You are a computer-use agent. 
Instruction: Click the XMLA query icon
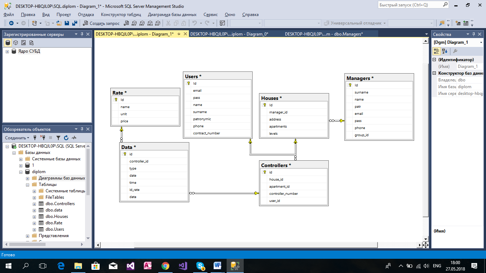[x=149, y=23]
